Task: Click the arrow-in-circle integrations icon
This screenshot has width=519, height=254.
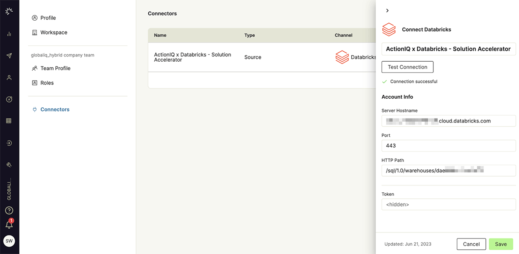Action: click(9, 143)
